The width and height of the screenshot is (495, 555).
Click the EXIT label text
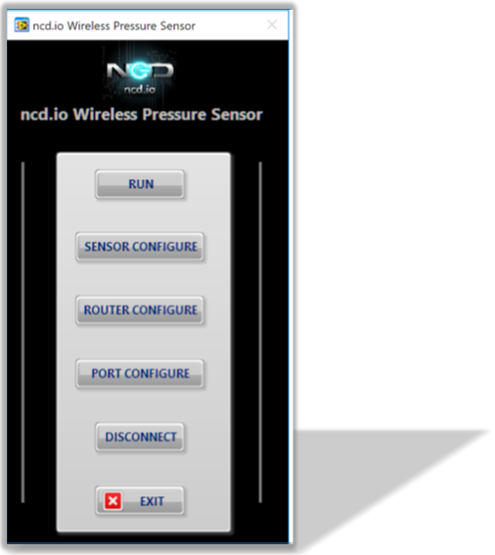pos(153,501)
